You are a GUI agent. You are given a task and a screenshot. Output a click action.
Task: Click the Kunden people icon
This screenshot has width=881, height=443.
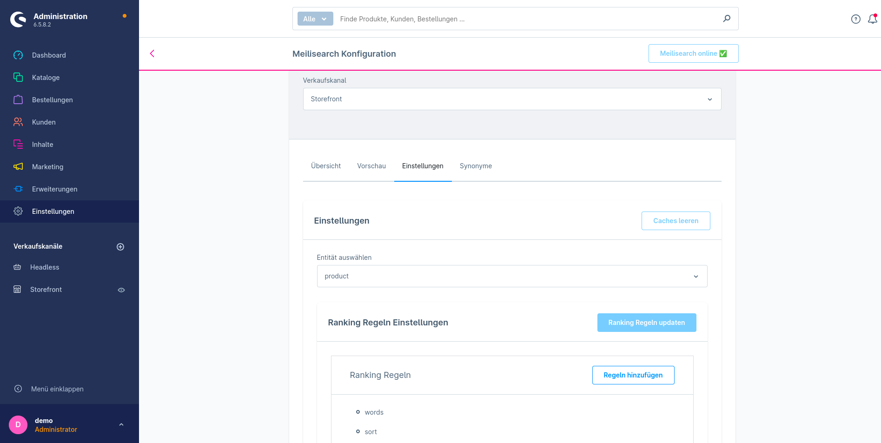pyautogui.click(x=18, y=122)
